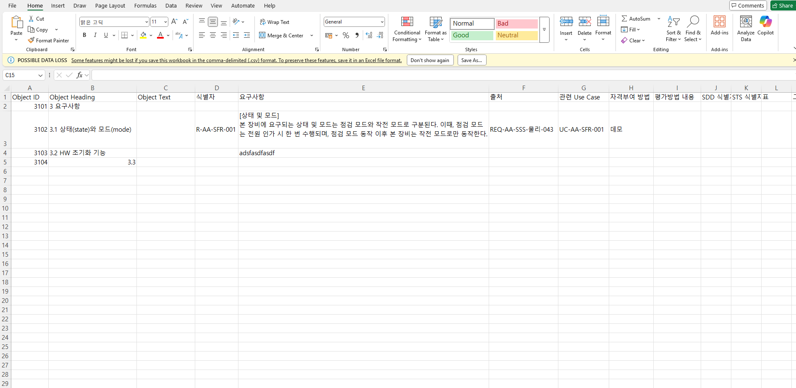
Task: Click the Name Box field
Action: pos(20,75)
